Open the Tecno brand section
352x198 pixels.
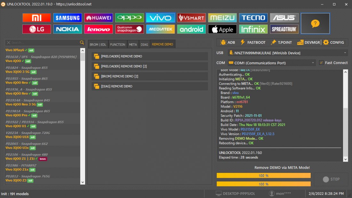(253, 18)
